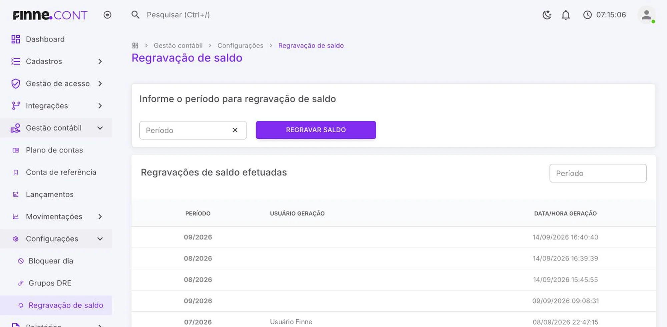This screenshot has width=667, height=327.
Task: Click the breadcrumb home dashboard icon
Action: click(x=135, y=46)
